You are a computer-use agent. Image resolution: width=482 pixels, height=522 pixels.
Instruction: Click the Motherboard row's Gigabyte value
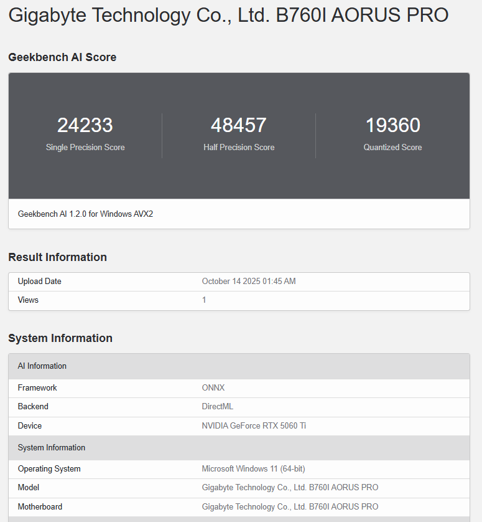pos(290,507)
